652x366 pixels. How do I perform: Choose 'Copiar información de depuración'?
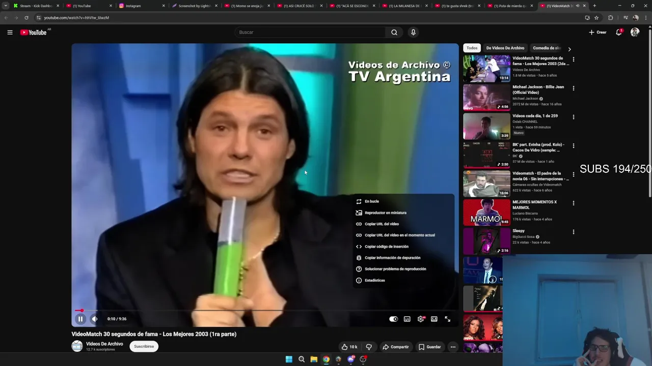click(x=403, y=258)
